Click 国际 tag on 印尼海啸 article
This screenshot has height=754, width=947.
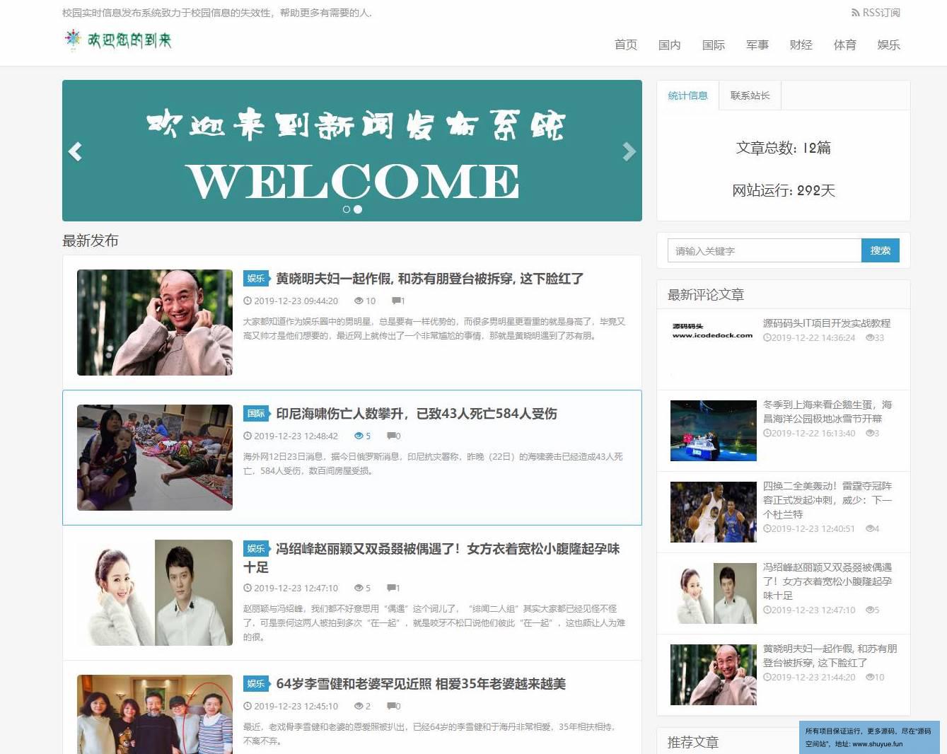click(x=256, y=414)
